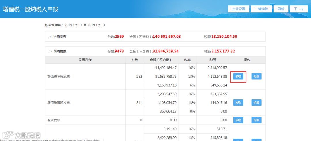Click the tax value 510.71

click(222, 129)
